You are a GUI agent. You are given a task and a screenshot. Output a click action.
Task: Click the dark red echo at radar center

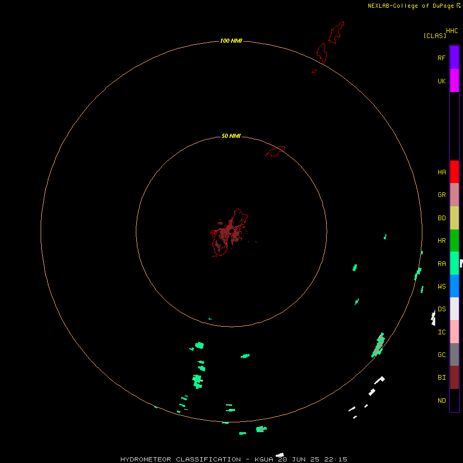(x=230, y=234)
